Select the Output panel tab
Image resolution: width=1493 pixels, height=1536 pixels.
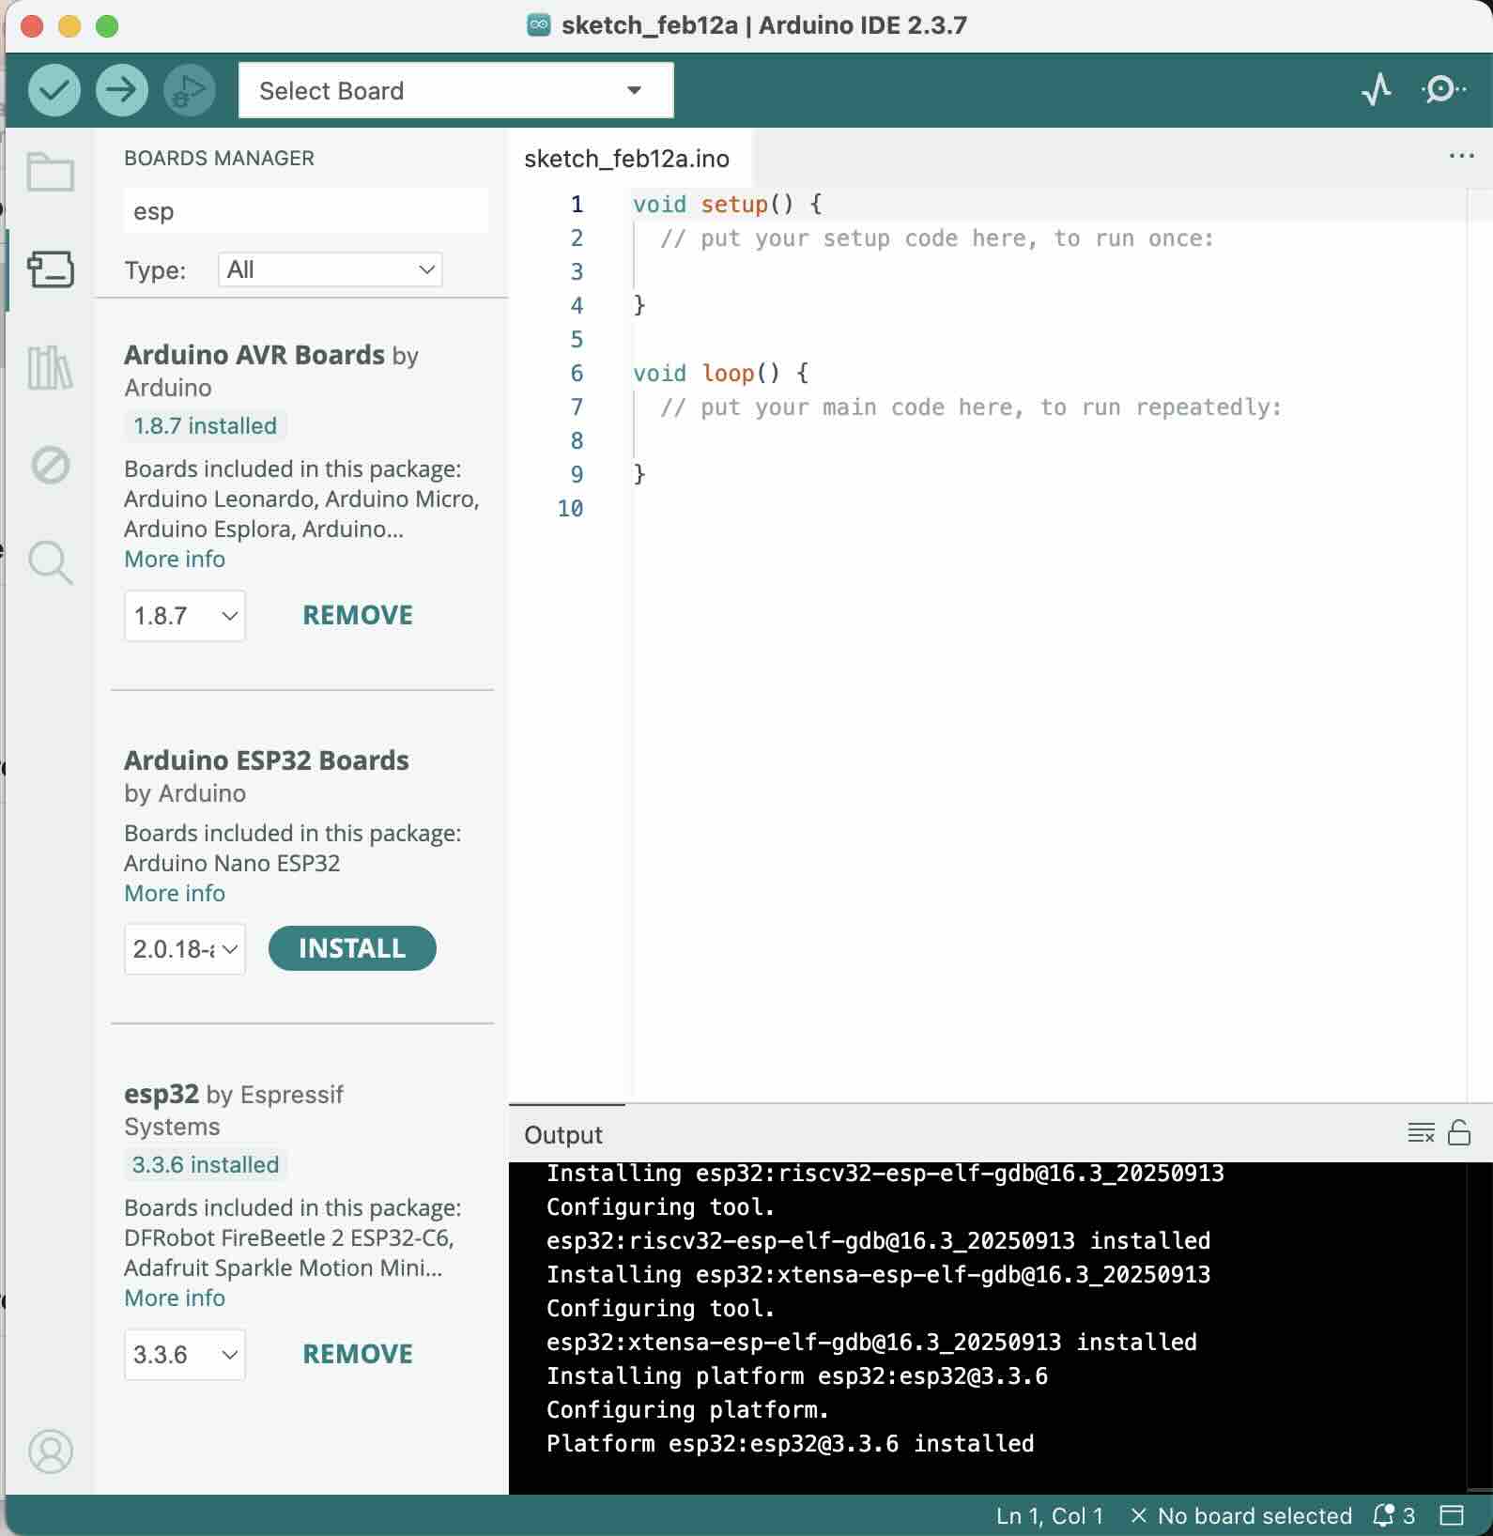click(x=563, y=1135)
